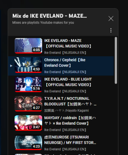Image resolution: width=128 pixels, height=155 pixels.
Task: Select the Chronos / Cepheid Ike Eveland Cover title
Action: point(65,63)
